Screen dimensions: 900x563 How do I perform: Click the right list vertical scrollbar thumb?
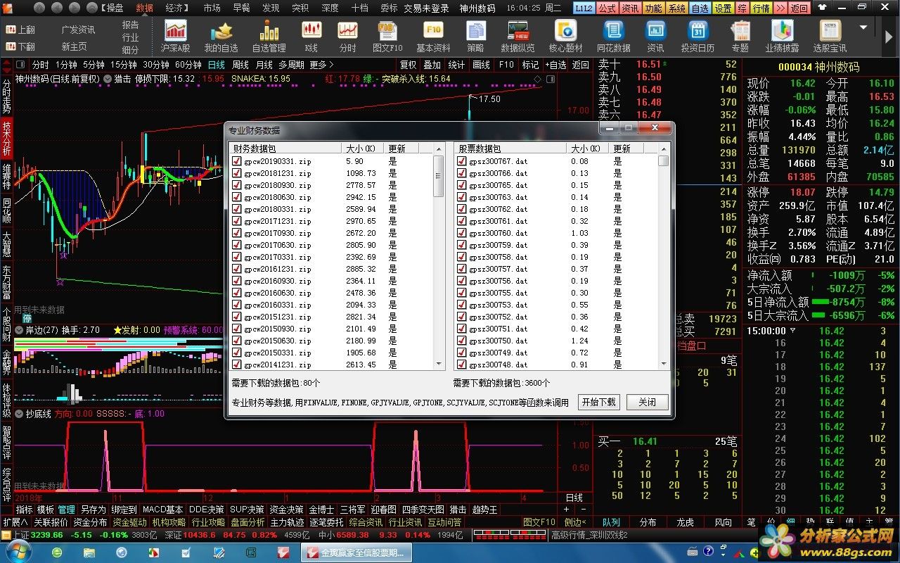tap(663, 160)
